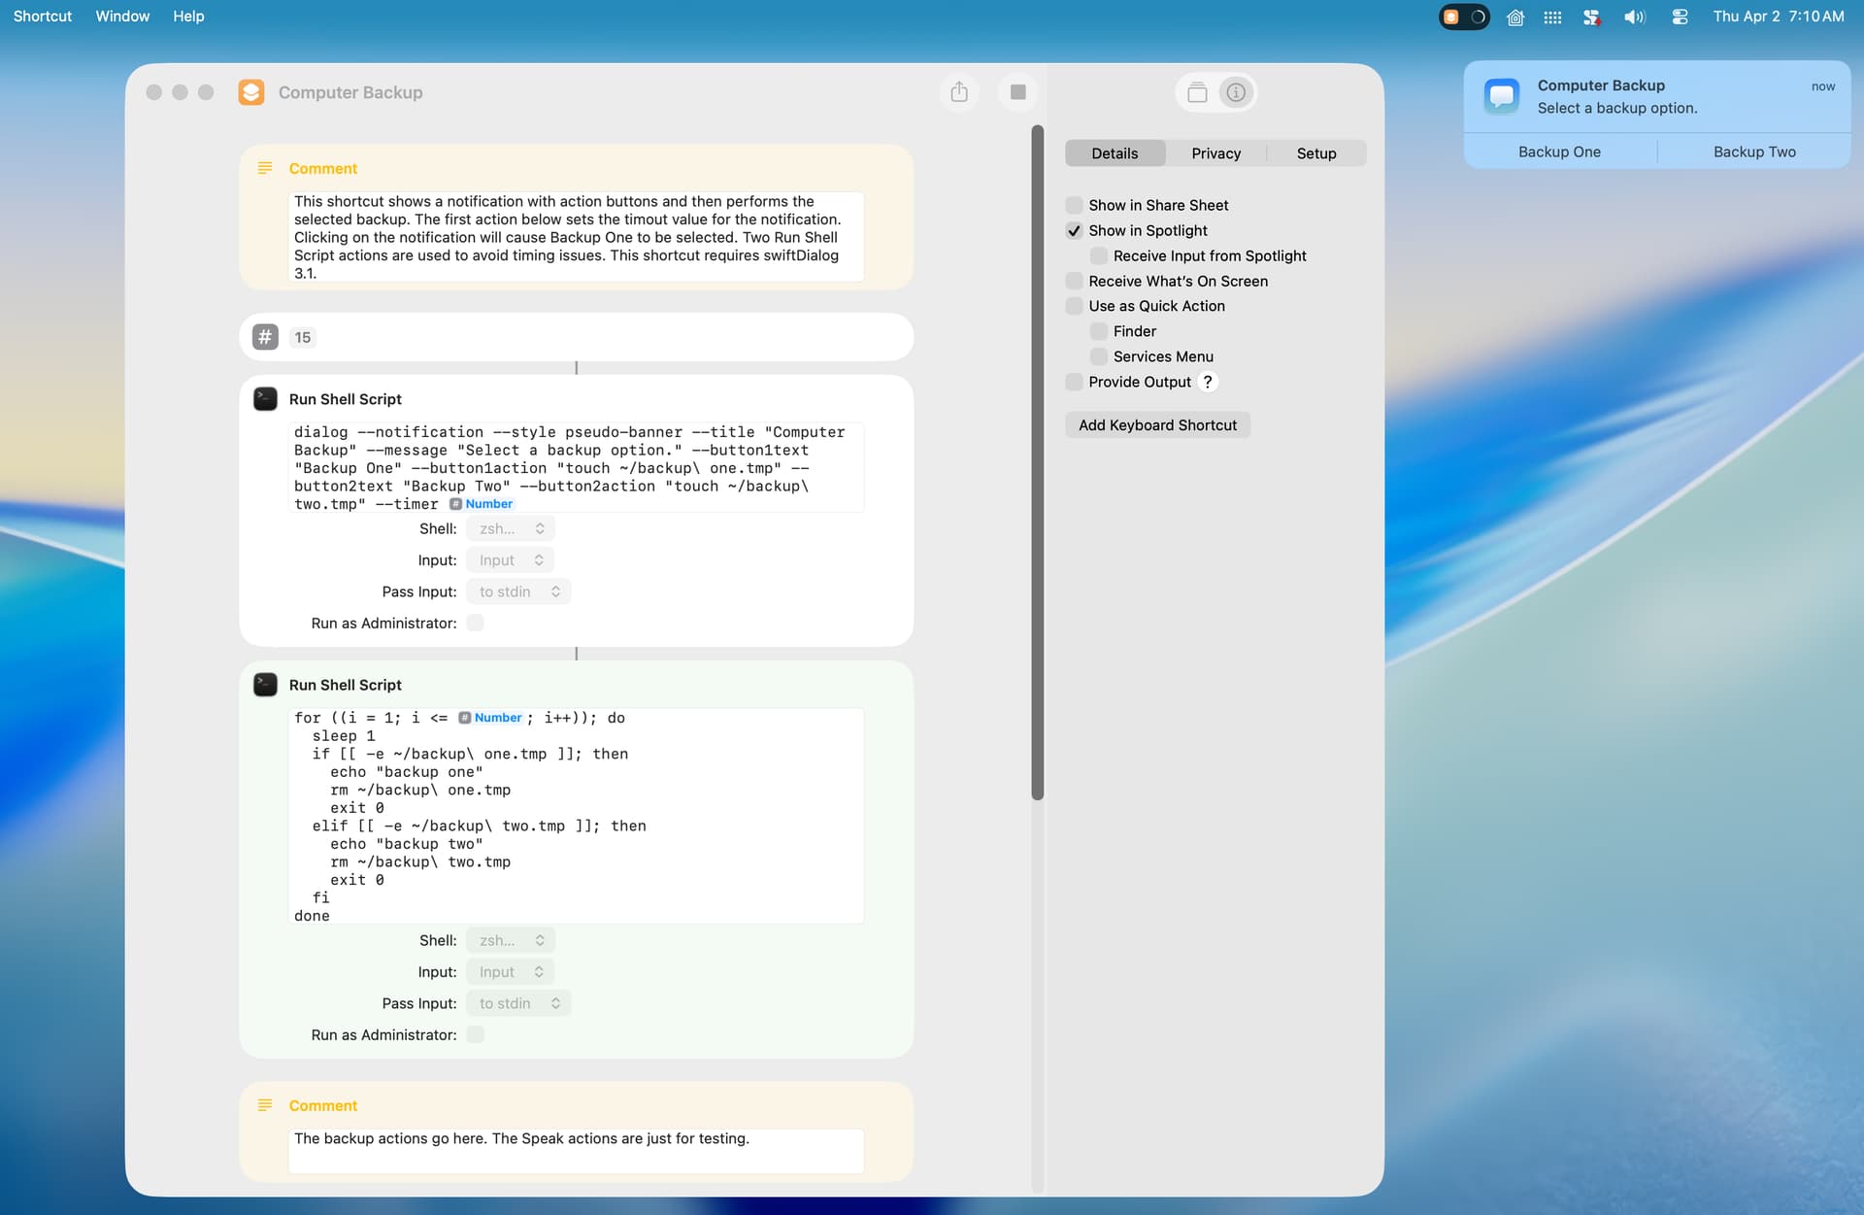Uncheck Show in Spotlight
Image resolution: width=1864 pixels, height=1215 pixels.
coord(1074,230)
